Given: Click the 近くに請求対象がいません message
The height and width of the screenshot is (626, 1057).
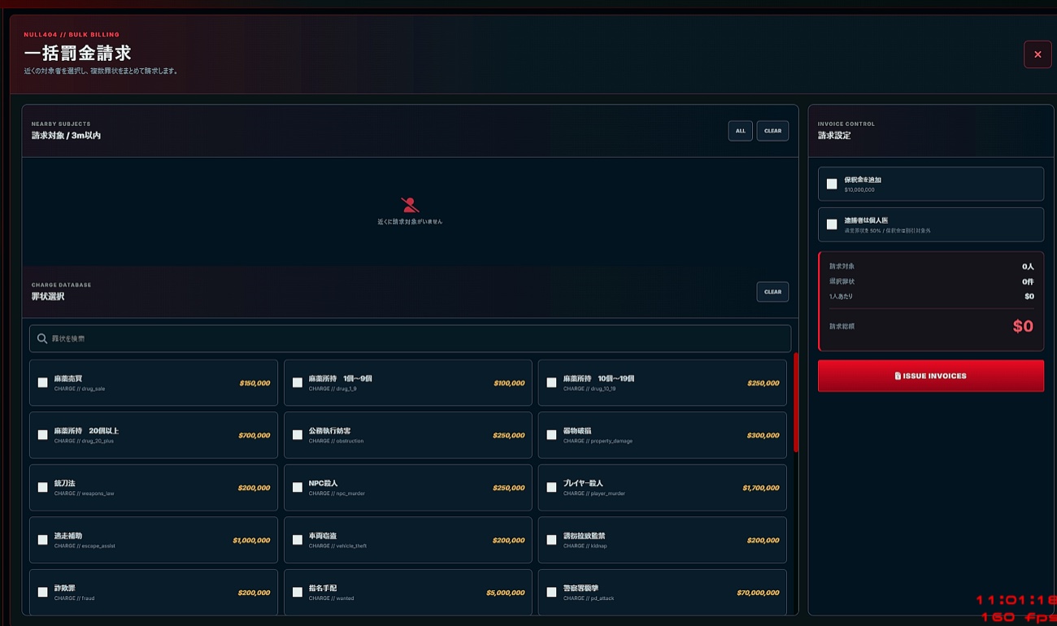Looking at the screenshot, I should [410, 222].
